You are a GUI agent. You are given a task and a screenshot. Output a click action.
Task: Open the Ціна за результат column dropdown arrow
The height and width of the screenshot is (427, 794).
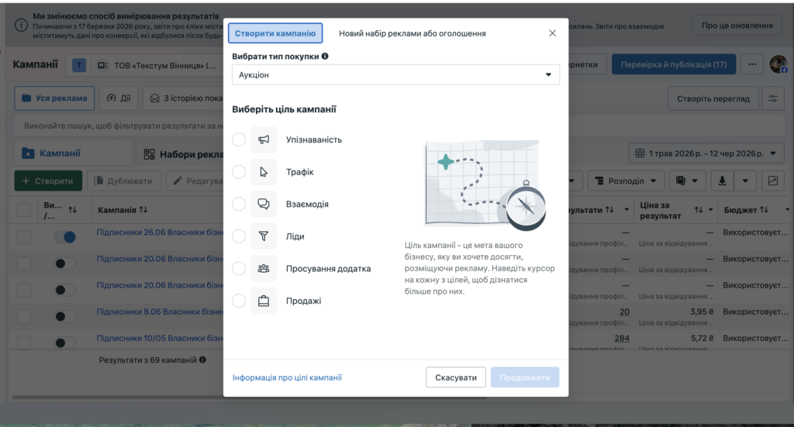[711, 209]
